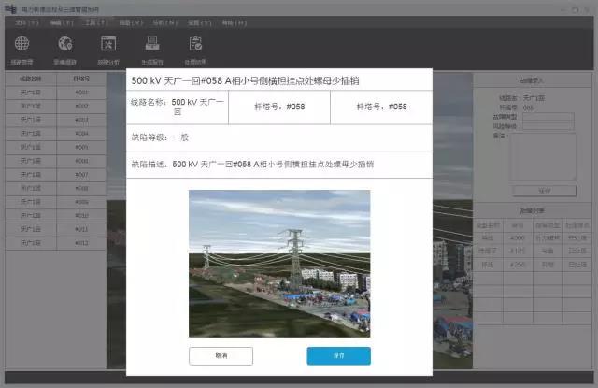Click the blue confirm button in dialog
This screenshot has height=388, width=598.
point(338,355)
